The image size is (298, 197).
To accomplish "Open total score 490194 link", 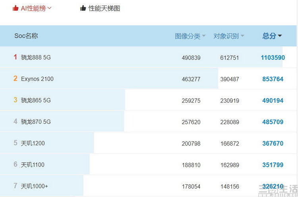I will click(x=273, y=101).
